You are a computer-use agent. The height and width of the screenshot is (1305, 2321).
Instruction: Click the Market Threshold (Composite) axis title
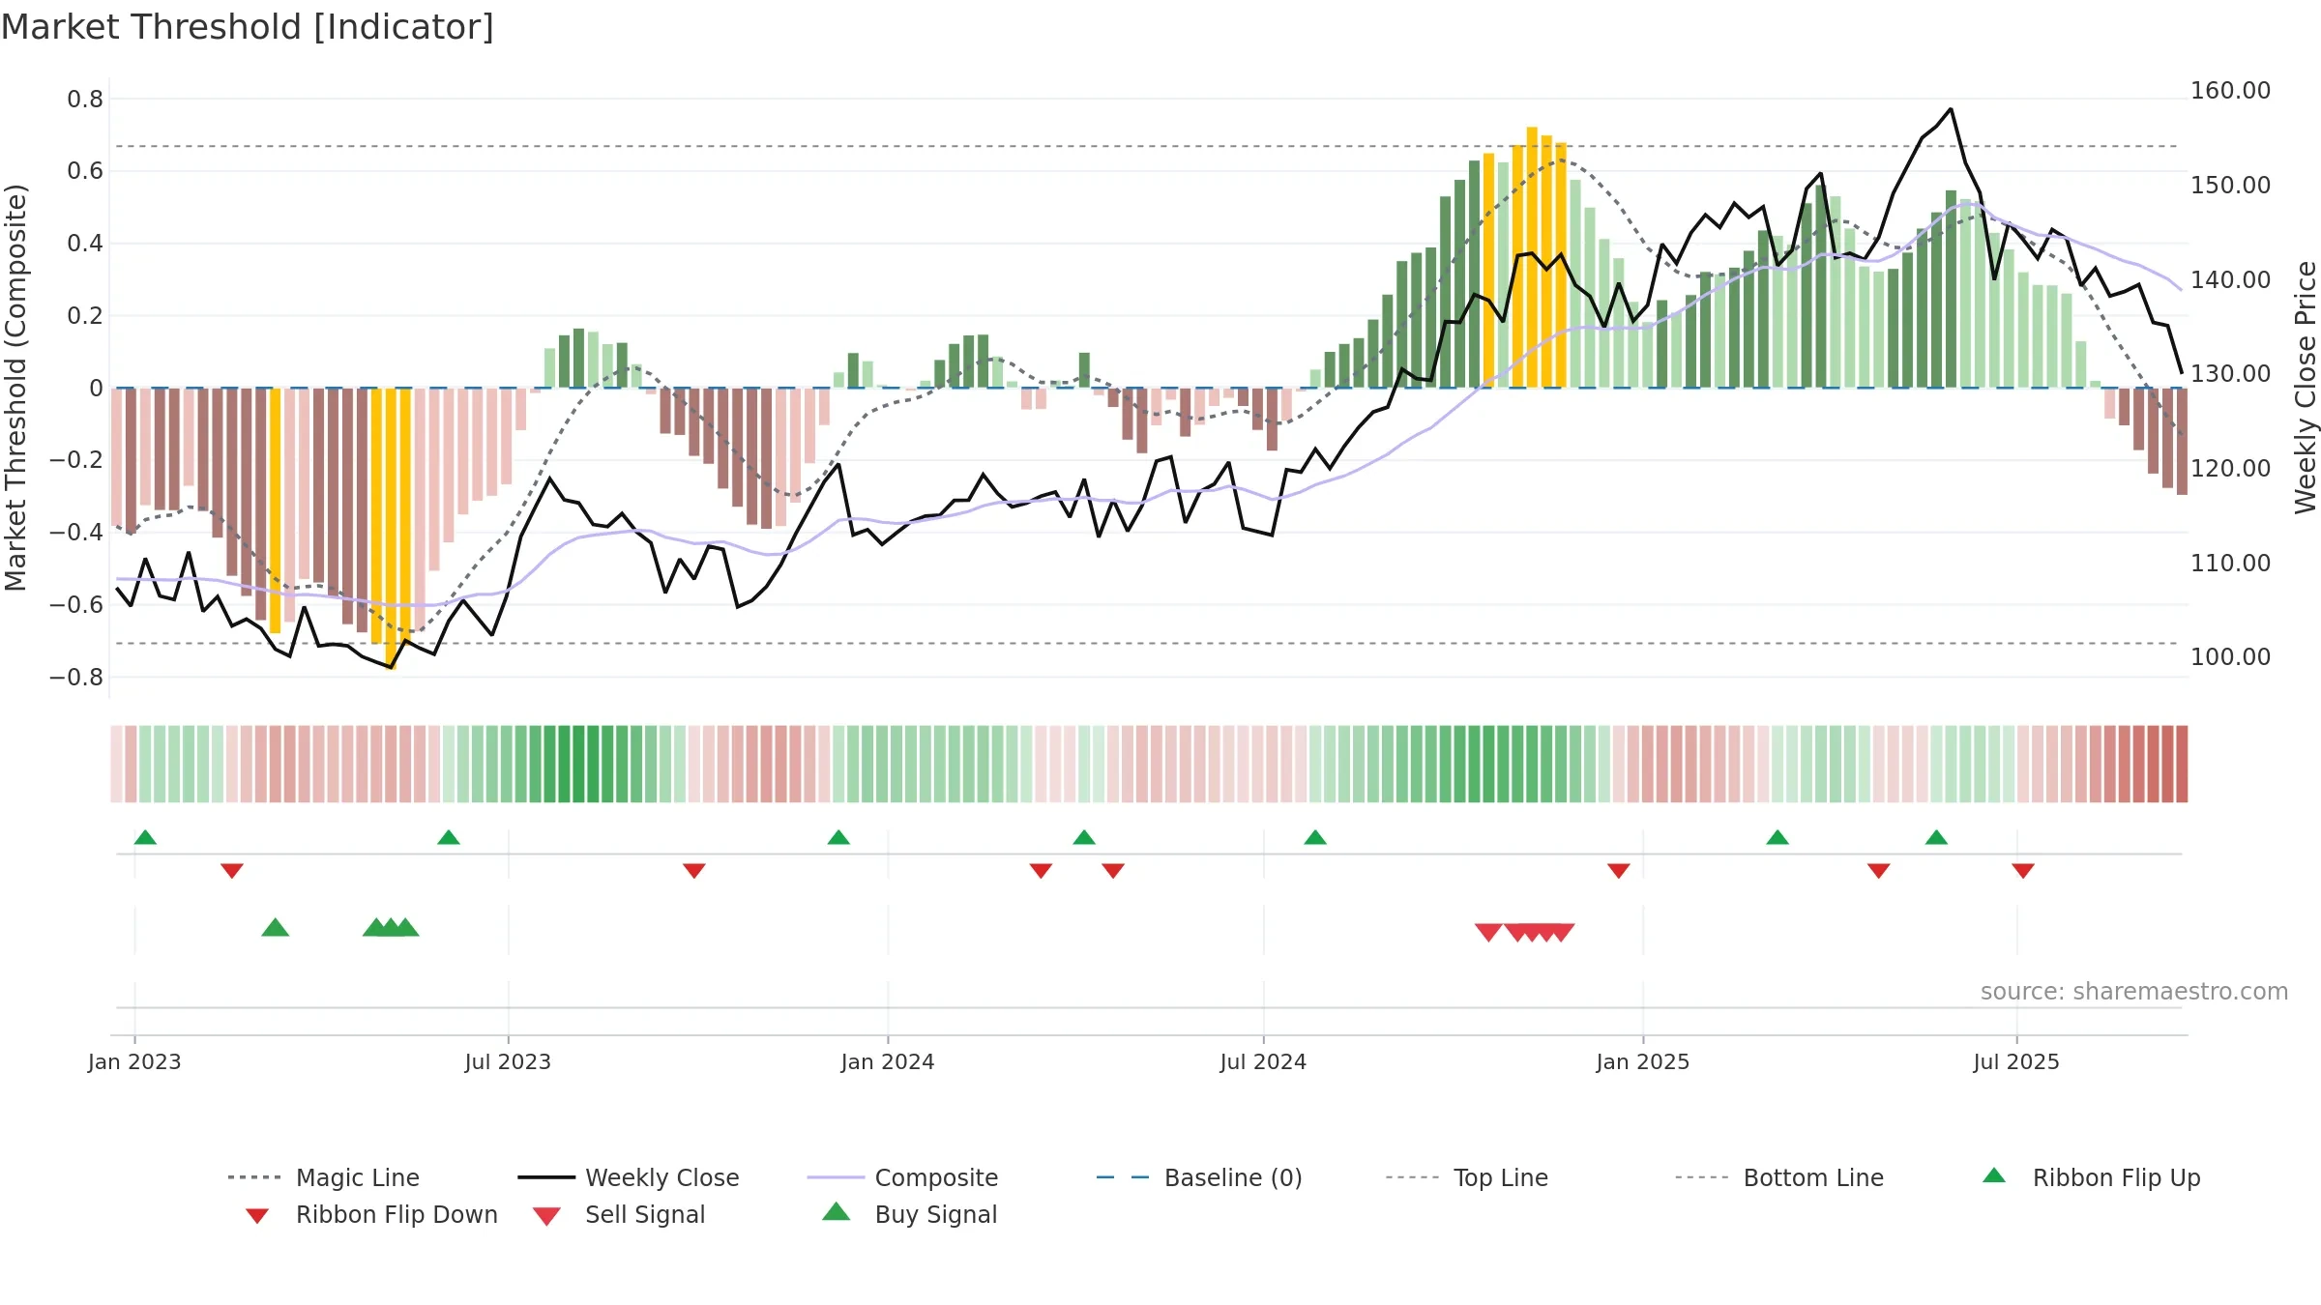point(15,388)
